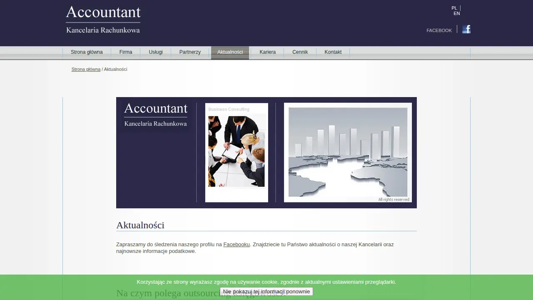Click the Accountant Kancelaria Rachunkowa header logo

(103, 20)
